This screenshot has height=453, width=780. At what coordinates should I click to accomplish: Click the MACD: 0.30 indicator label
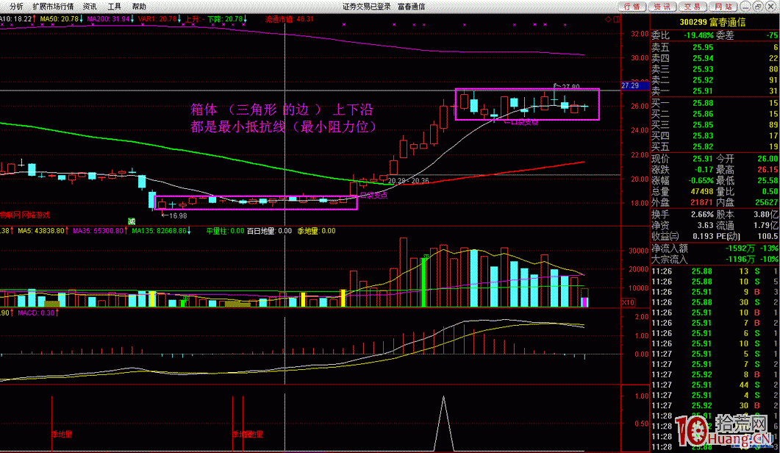[x=37, y=313]
